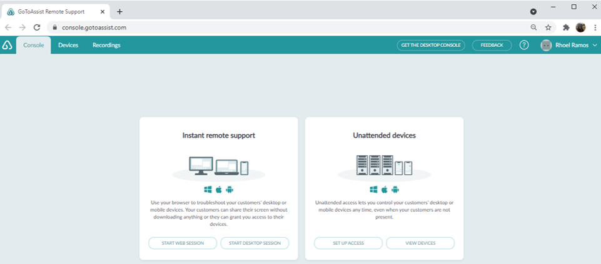Viewport: 601px width, 264px height.
Task: Click Set Up Access button
Action: point(348,243)
